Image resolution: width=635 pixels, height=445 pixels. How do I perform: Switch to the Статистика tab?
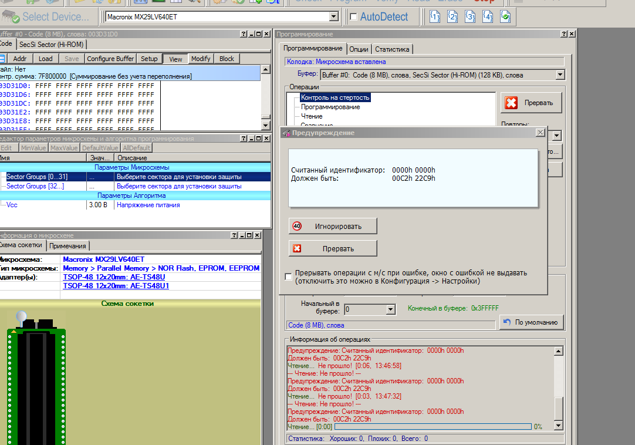[x=393, y=49]
